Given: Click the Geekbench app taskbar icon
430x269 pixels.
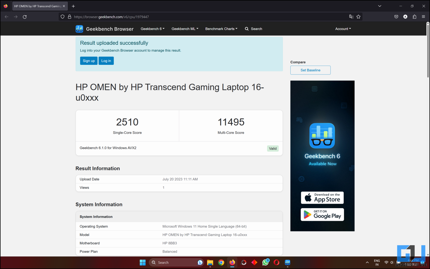Looking at the screenshot, I should [x=288, y=263].
